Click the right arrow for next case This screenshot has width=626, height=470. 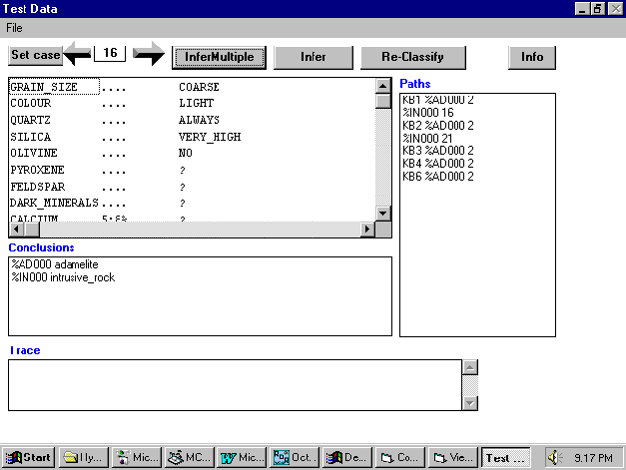tap(148, 56)
